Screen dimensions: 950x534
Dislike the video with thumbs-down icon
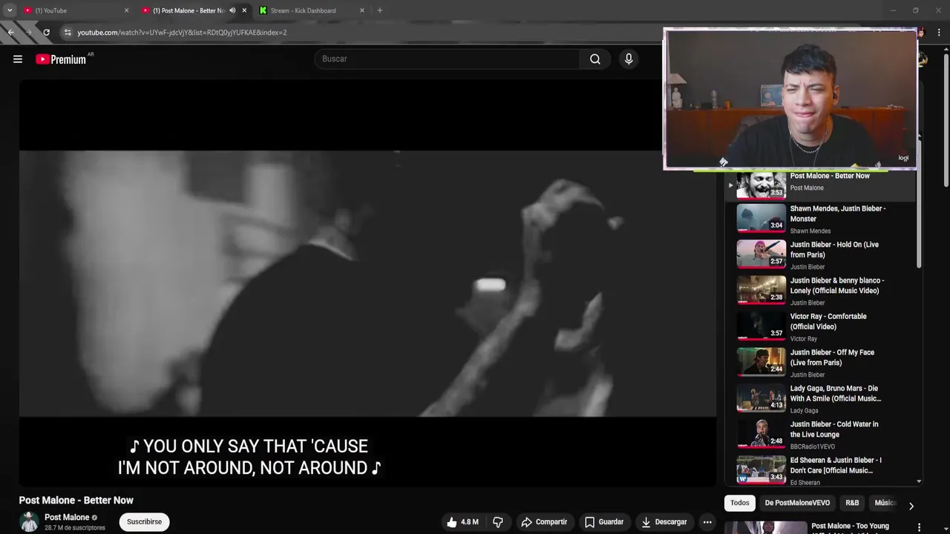pyautogui.click(x=498, y=522)
